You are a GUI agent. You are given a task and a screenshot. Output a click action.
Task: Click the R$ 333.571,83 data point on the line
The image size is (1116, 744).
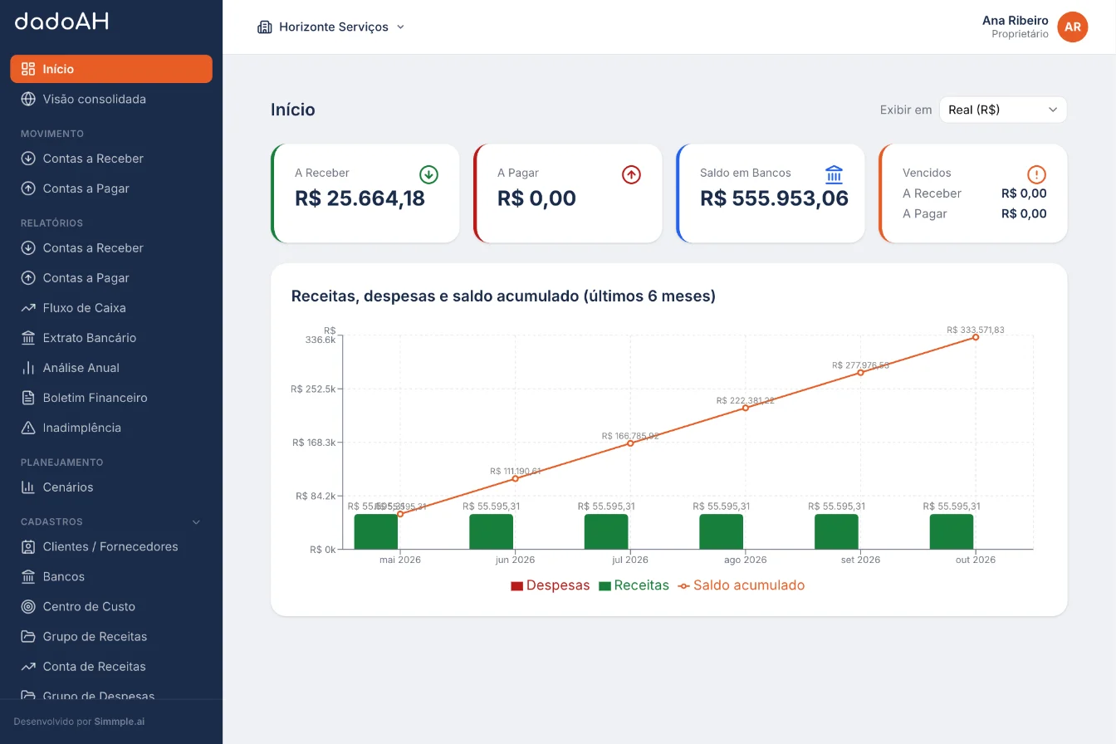click(976, 337)
